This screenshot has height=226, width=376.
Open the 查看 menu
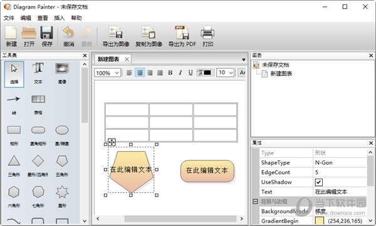[43, 18]
